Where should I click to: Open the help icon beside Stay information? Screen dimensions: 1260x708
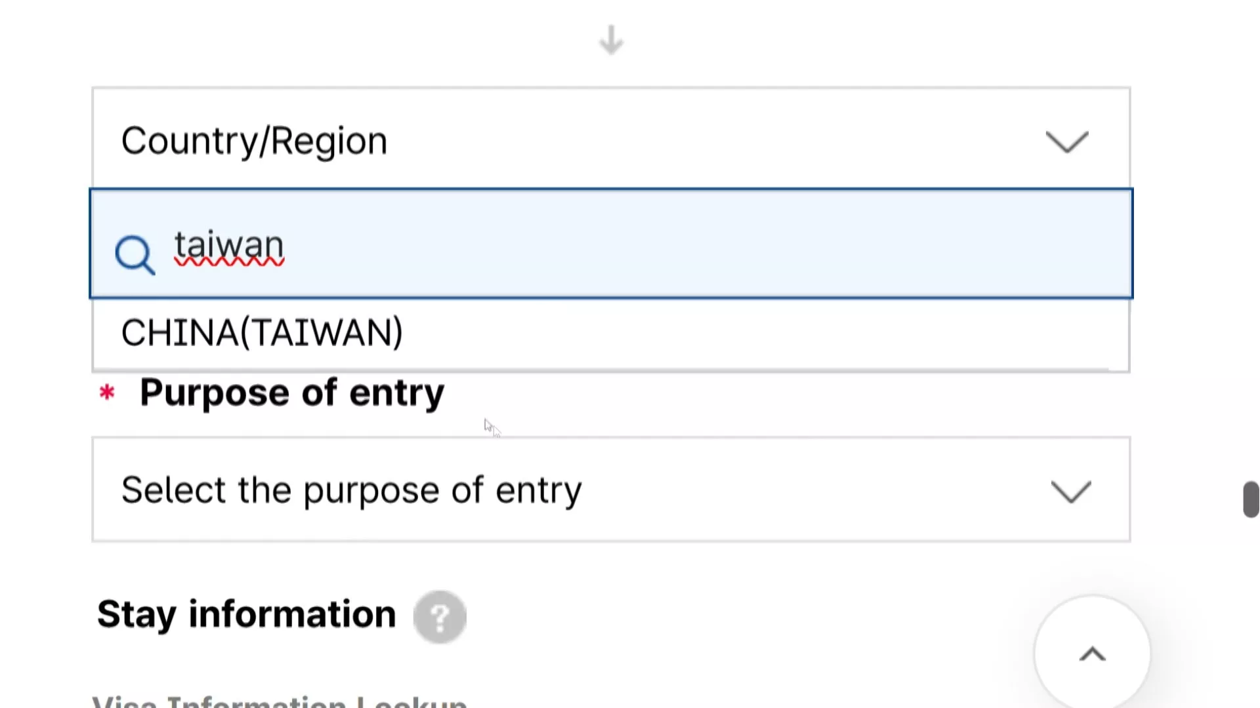click(440, 616)
